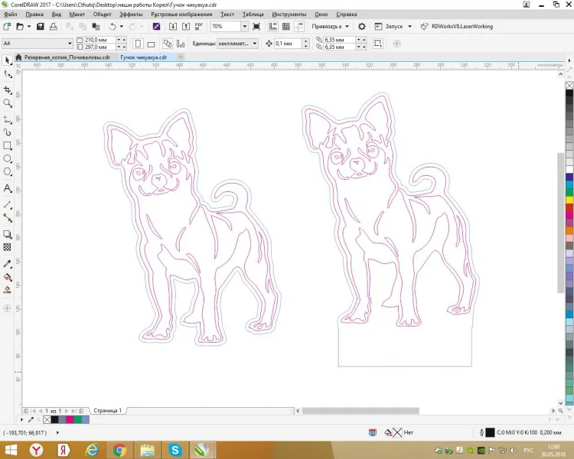The width and height of the screenshot is (574, 459).
Task: Select the Connector tool
Action: pyautogui.click(x=8, y=218)
